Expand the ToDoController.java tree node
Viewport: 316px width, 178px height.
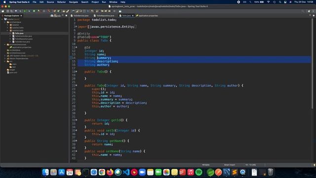10,36
